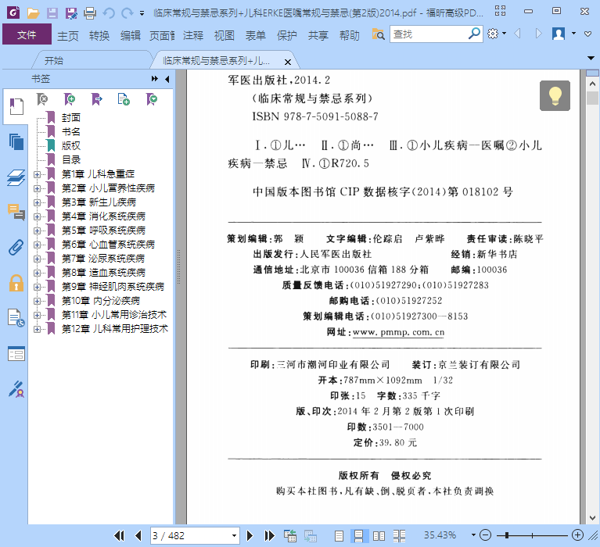Click the Undo arrow icon
This screenshot has height=547, width=600.
coord(109,13)
